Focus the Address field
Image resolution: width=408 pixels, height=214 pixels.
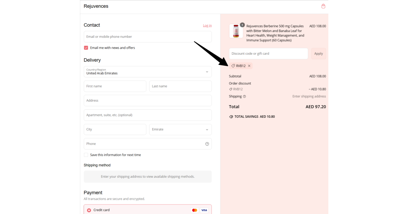pos(148,101)
